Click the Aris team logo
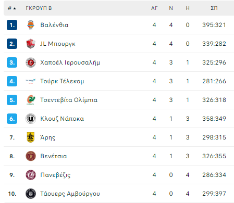 coord(31,137)
